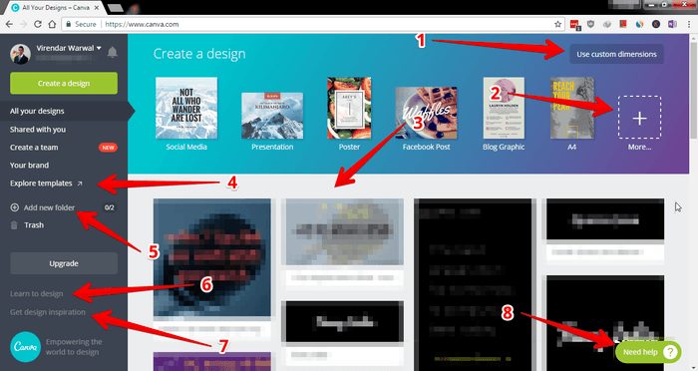Click the user profile avatar
The width and height of the screenshot is (698, 371).
pyautogui.click(x=21, y=54)
